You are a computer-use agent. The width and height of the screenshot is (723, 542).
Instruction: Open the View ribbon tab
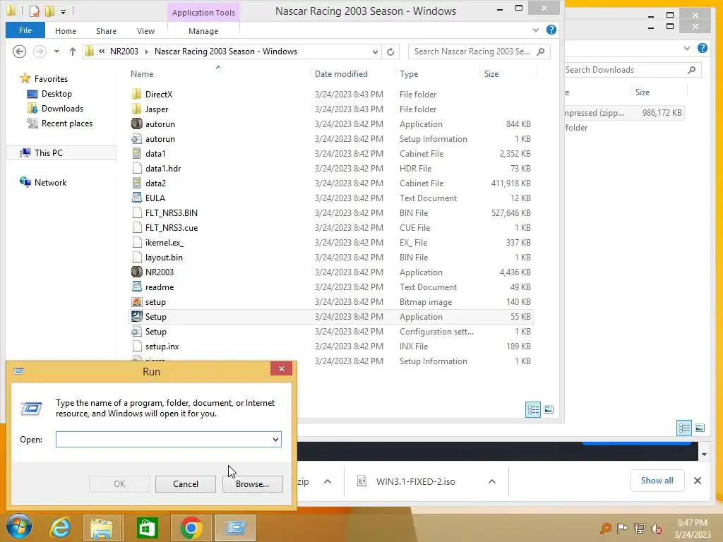pyautogui.click(x=145, y=31)
